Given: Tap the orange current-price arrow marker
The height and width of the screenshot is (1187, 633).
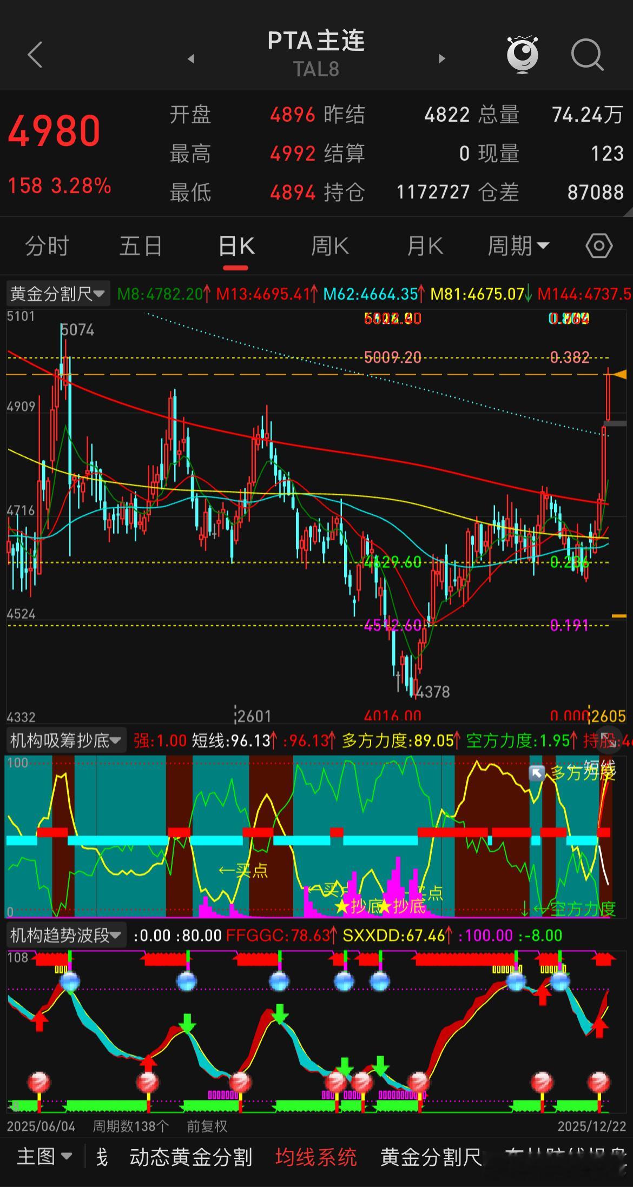Looking at the screenshot, I should (x=620, y=374).
